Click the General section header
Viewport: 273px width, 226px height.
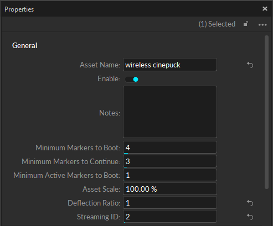click(x=25, y=45)
